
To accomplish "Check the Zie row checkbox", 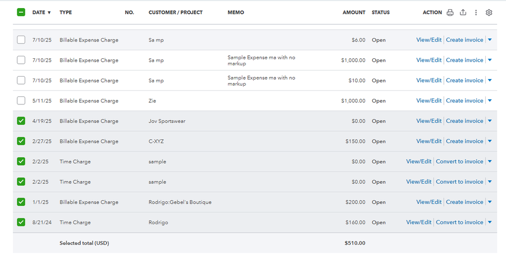I will click(21, 101).
